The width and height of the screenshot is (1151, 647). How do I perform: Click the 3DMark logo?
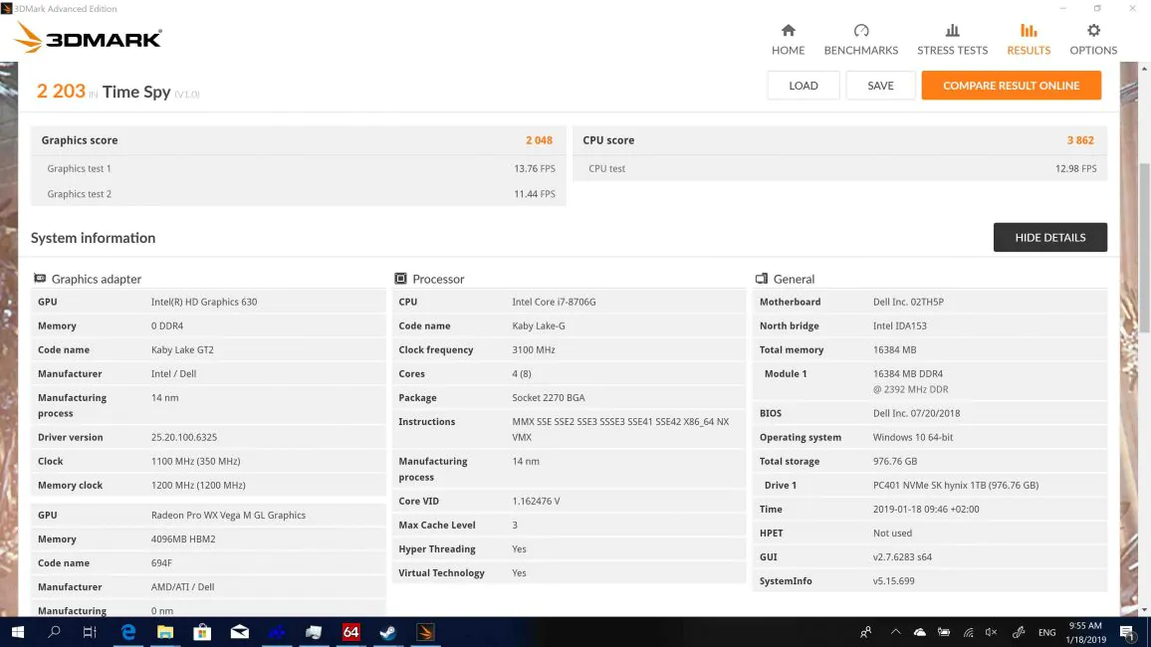coord(88,38)
